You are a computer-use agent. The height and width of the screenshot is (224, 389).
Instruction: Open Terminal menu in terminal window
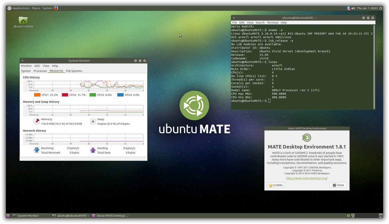coord(273,22)
